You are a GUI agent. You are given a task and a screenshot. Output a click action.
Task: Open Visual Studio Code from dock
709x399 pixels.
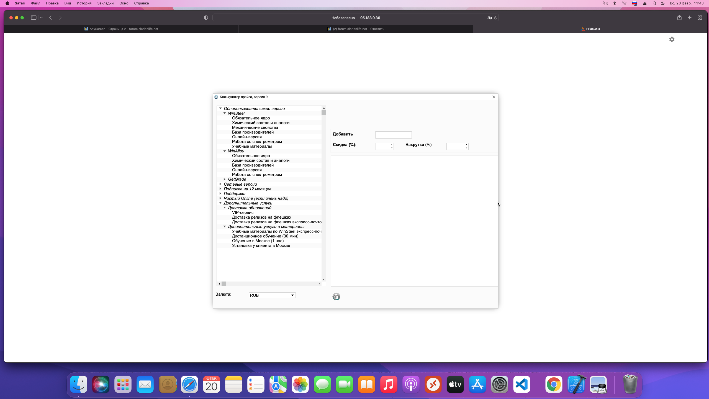[522, 384]
